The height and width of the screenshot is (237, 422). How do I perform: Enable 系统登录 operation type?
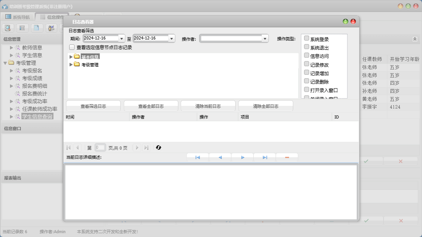[x=306, y=38]
